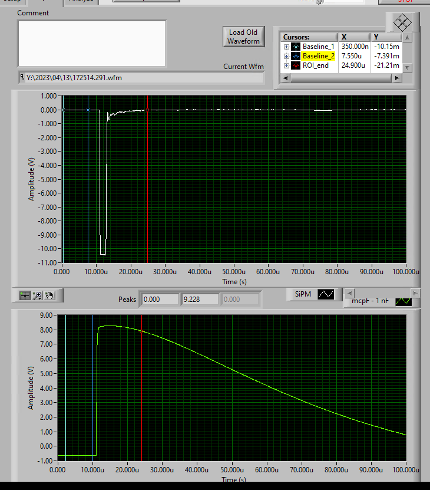Click the Baseline_1 cursor style icon
Image resolution: width=430 pixels, height=490 pixels.
pyautogui.click(x=296, y=47)
